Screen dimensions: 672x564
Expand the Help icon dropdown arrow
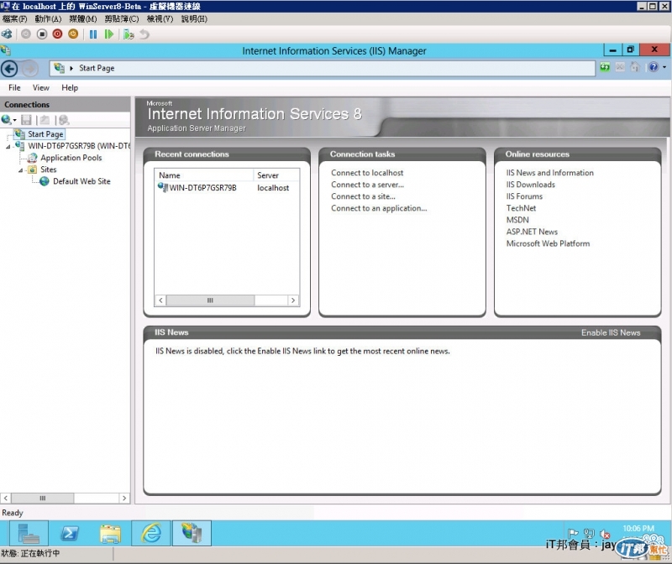coord(664,67)
